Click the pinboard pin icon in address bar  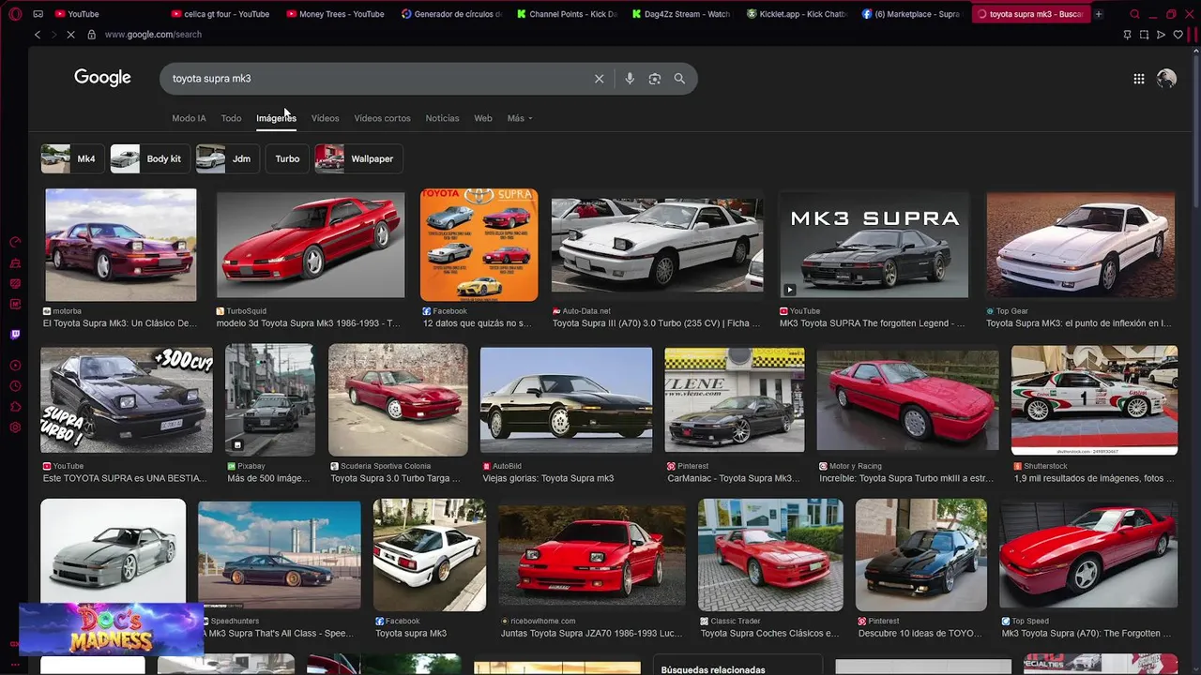[1127, 35]
